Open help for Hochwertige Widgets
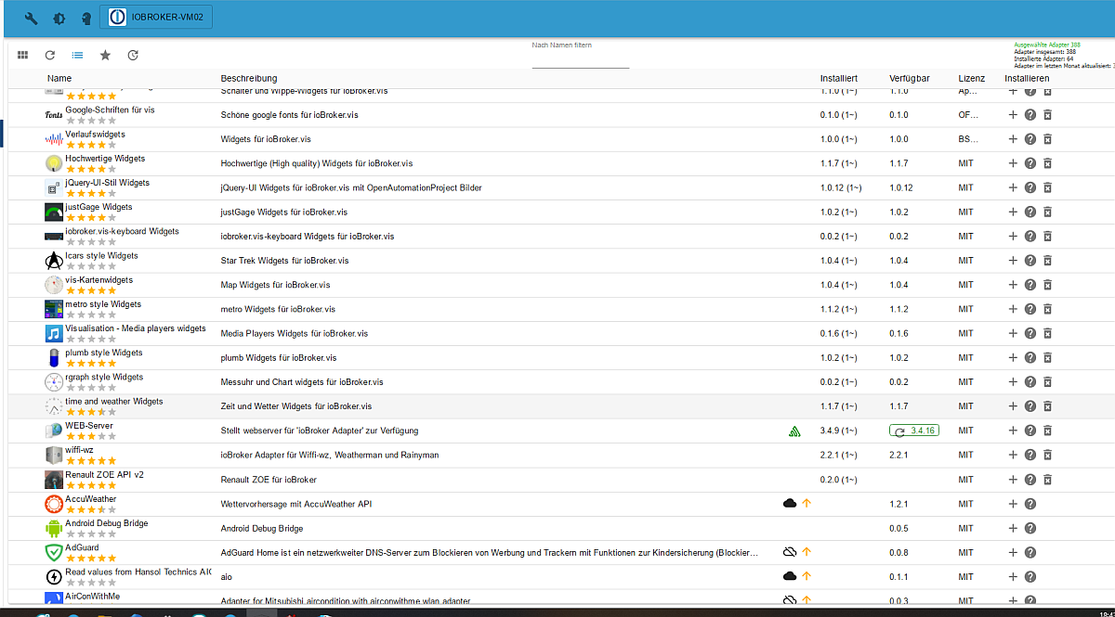The image size is (1115, 617). click(1030, 163)
